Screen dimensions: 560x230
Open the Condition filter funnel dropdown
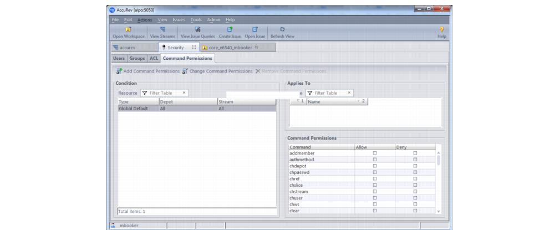(x=145, y=93)
